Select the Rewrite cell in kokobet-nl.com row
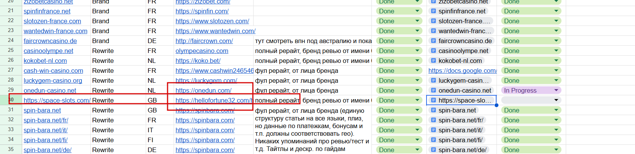Image resolution: width=635 pixels, height=154 pixels. pyautogui.click(x=118, y=61)
